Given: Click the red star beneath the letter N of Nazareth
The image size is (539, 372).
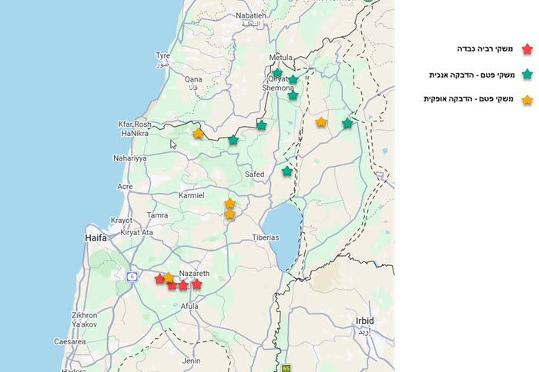Looking at the screenshot, I should click(x=183, y=285).
